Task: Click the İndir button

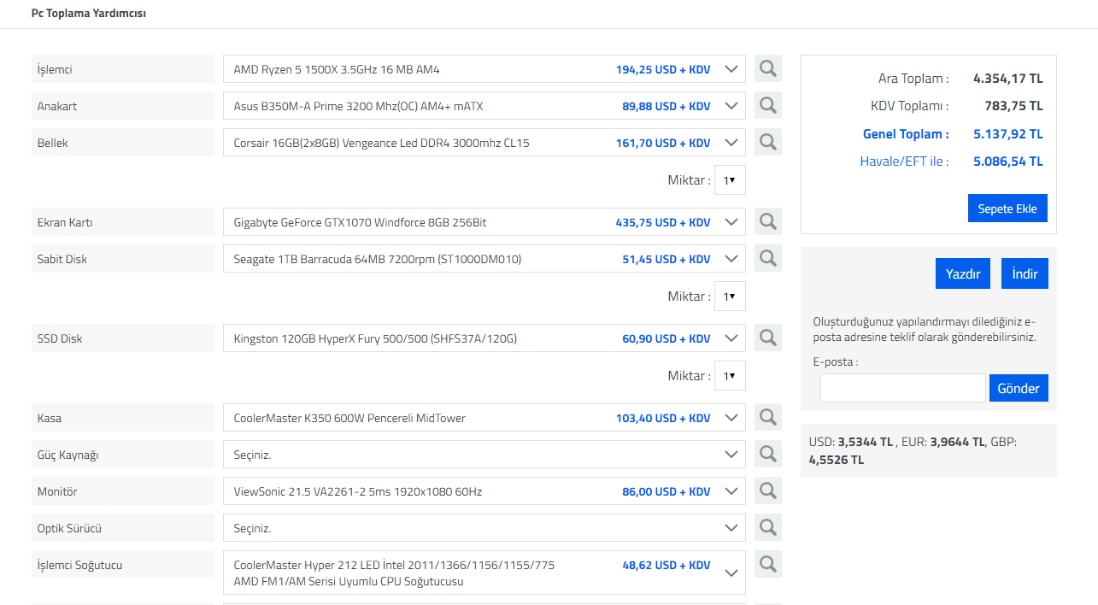Action: click(x=1025, y=274)
